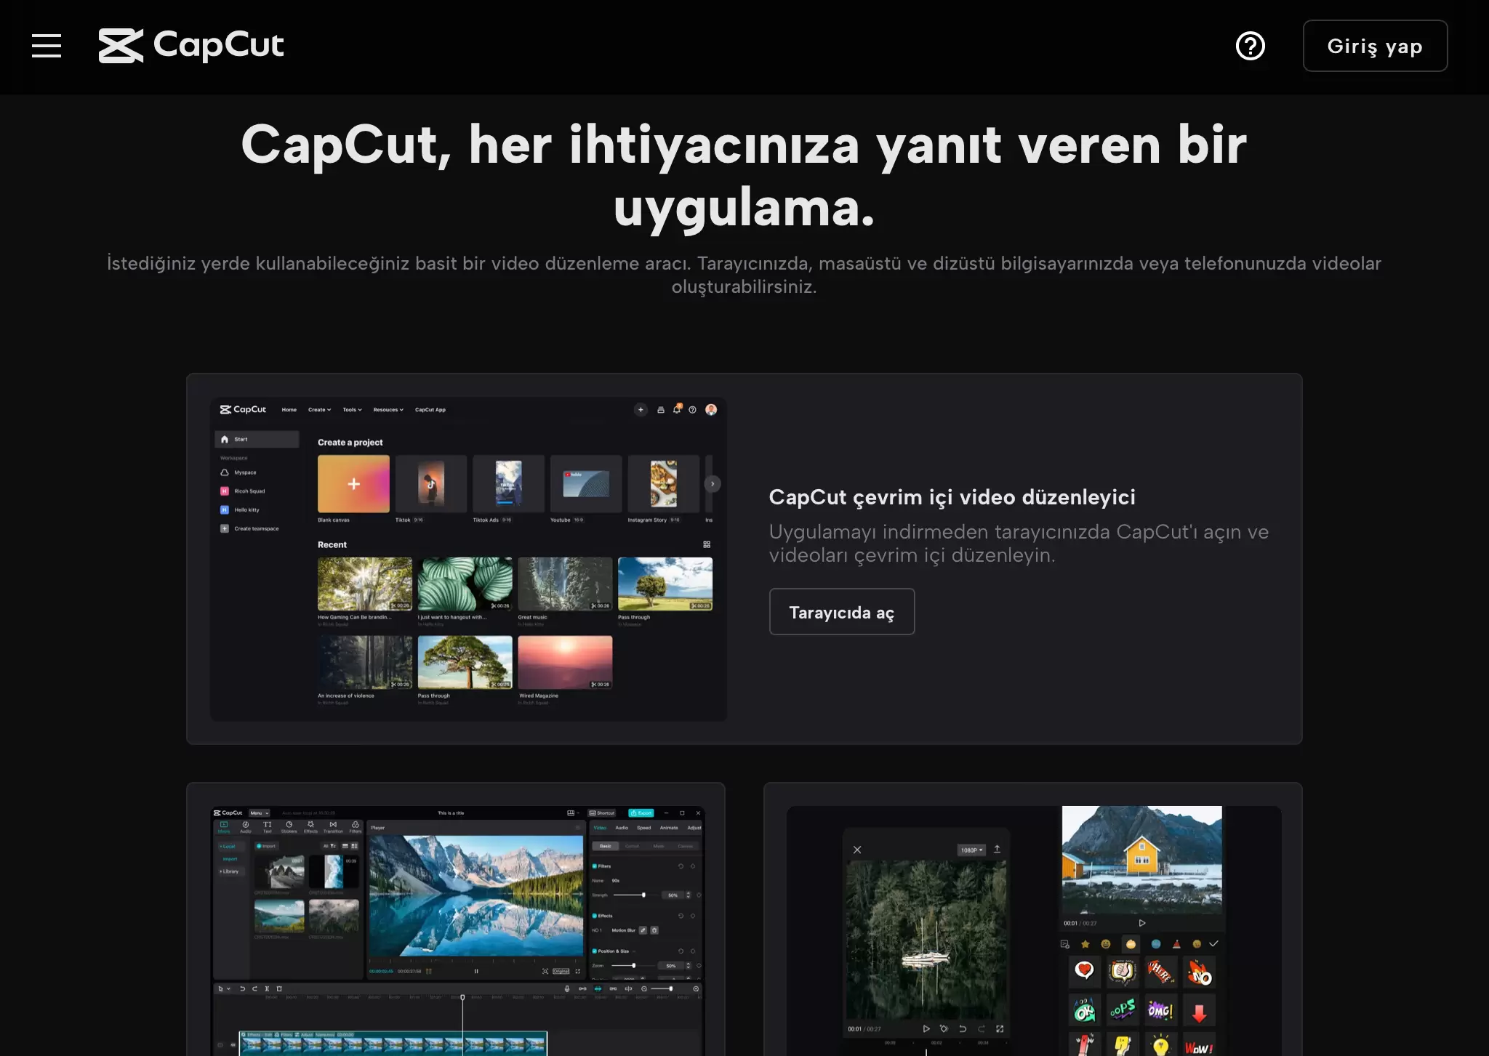
Task: Click the notification bell in the web editor preview
Action: click(677, 409)
